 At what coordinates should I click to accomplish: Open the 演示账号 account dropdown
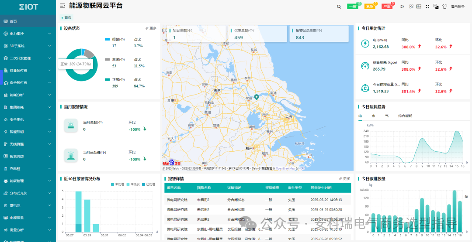coord(457,7)
